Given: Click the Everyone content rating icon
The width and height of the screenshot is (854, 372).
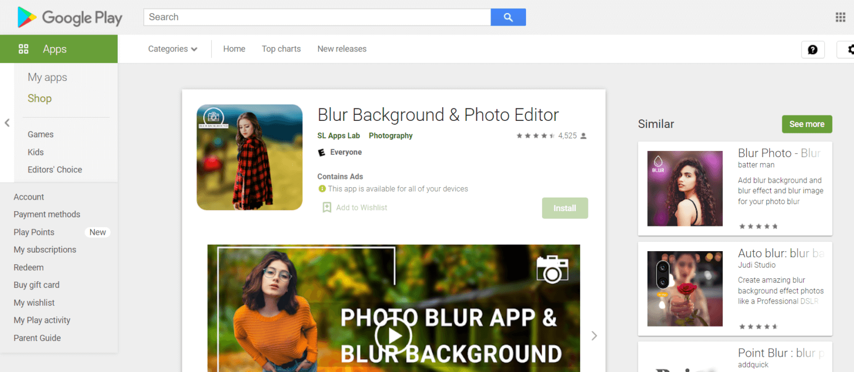Looking at the screenshot, I should (321, 152).
